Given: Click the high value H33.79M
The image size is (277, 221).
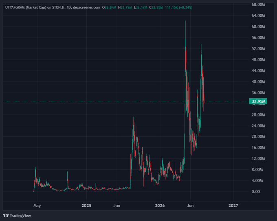Looking at the screenshot, I should click(125, 7).
